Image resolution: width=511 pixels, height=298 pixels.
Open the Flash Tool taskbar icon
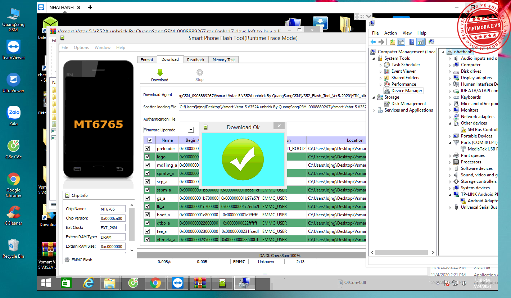(222, 283)
